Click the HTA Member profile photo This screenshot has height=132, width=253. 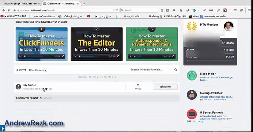pyautogui.click(x=229, y=26)
